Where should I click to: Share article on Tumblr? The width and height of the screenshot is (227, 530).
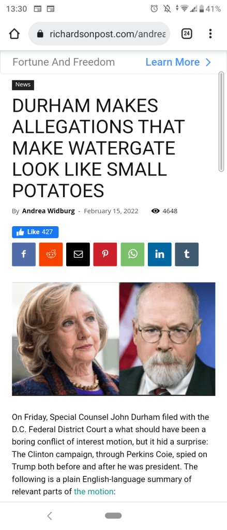click(187, 254)
